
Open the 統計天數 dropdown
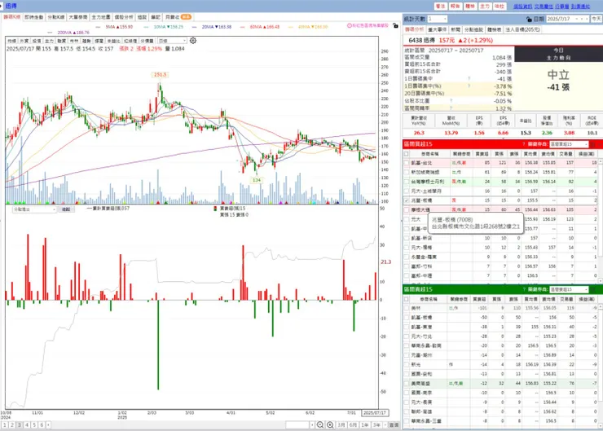pos(438,19)
